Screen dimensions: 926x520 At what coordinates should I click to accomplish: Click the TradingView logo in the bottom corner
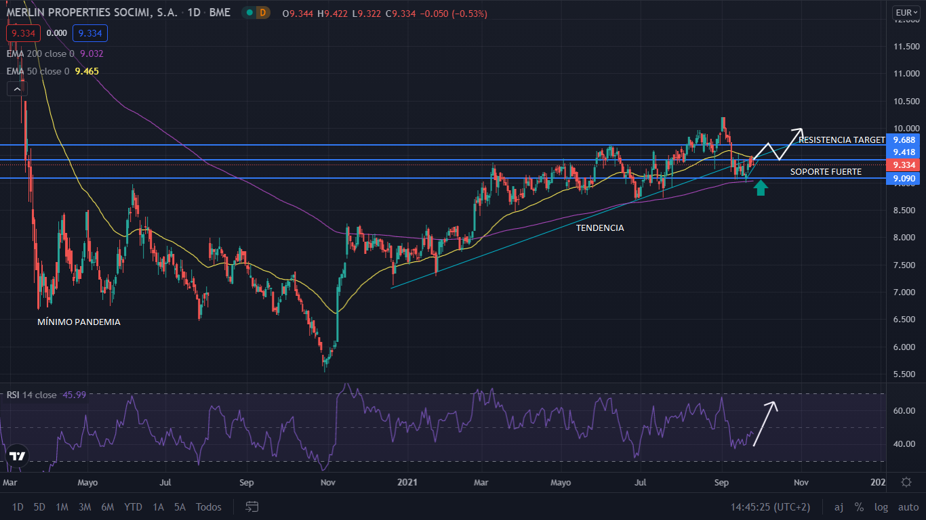(x=17, y=458)
